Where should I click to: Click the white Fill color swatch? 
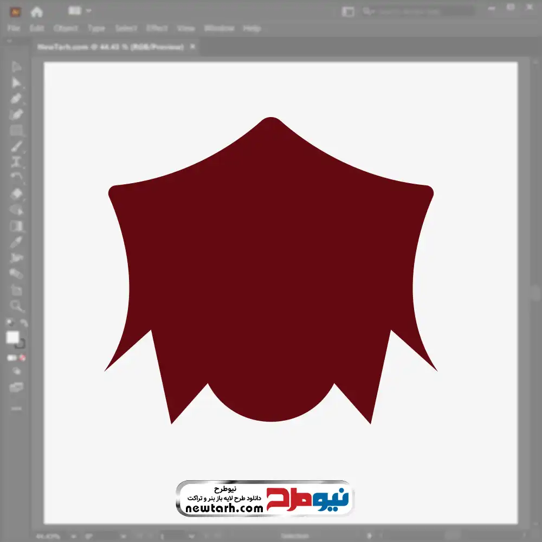click(13, 338)
